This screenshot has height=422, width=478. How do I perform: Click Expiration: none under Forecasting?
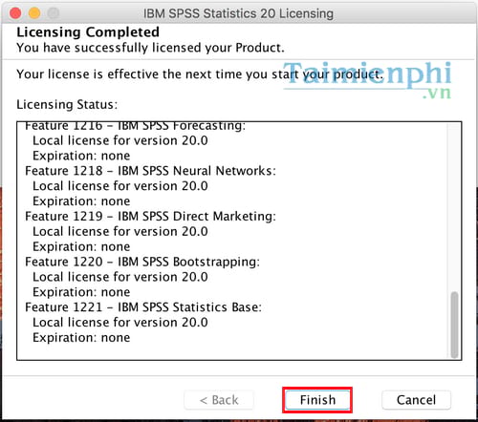point(81,156)
